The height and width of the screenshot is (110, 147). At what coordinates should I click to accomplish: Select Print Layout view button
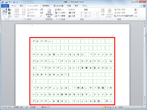[105, 107]
